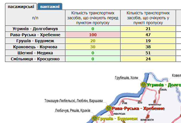Click the Томашув-Любельскі, Люблін, Варшава direction label
The width and height of the screenshot is (181, 123).
(x=74, y=101)
